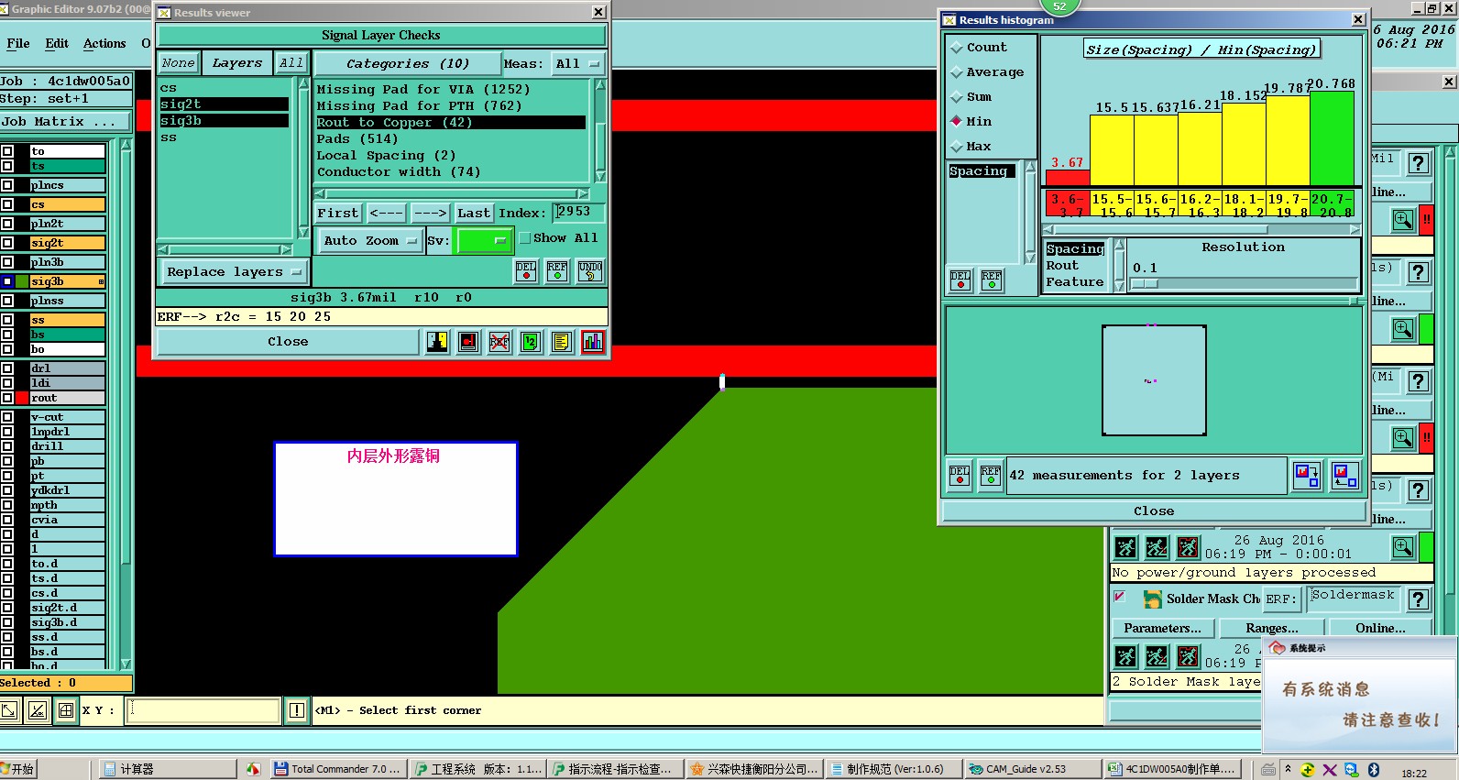Open the Auto Zoom dropdown
Viewport: 1459px width, 780px height.
click(369, 240)
